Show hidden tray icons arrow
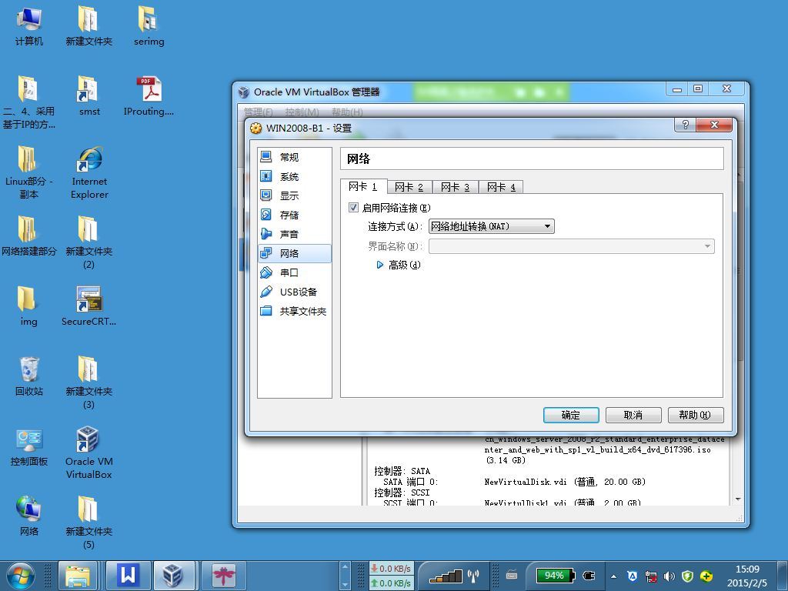Image resolution: width=788 pixels, height=591 pixels. [x=613, y=576]
